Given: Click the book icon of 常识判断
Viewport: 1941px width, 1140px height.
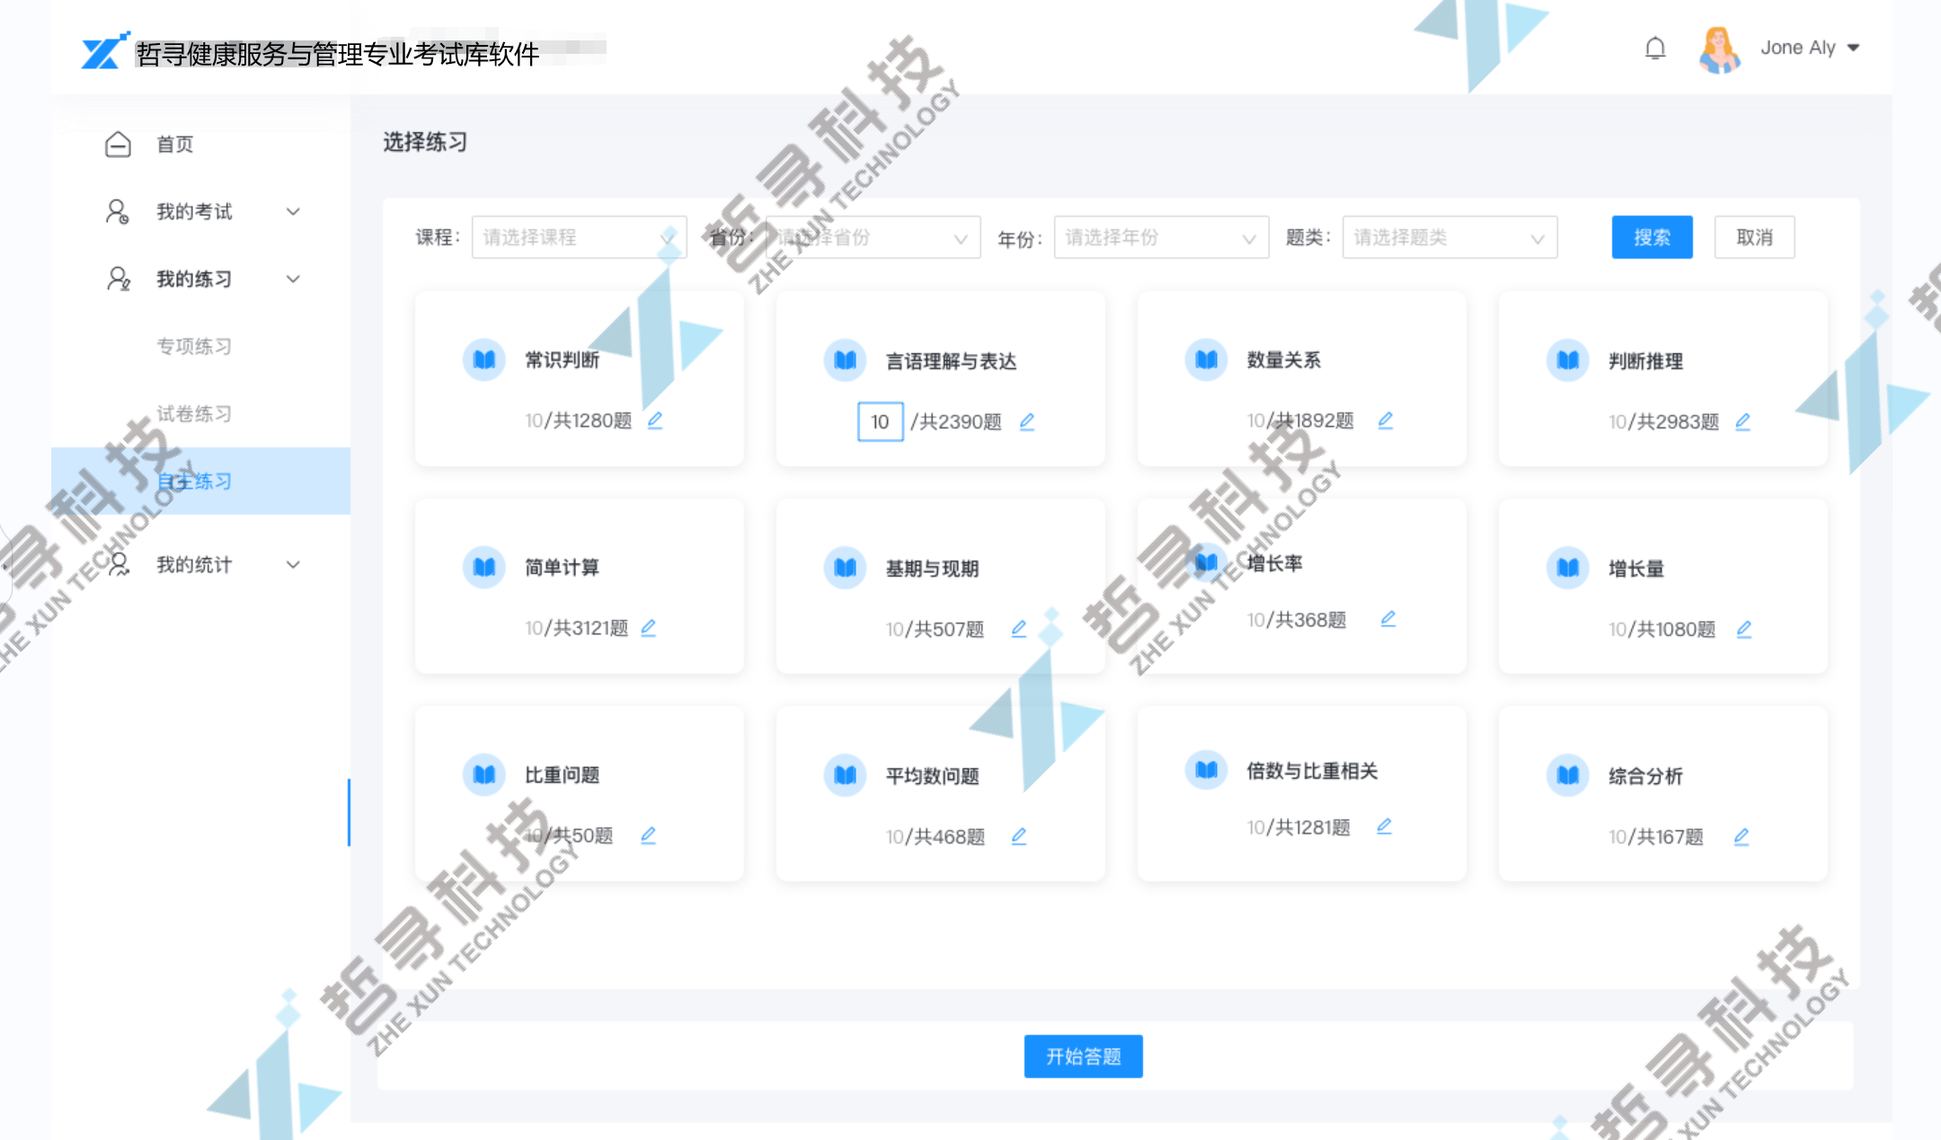Looking at the screenshot, I should 484,360.
